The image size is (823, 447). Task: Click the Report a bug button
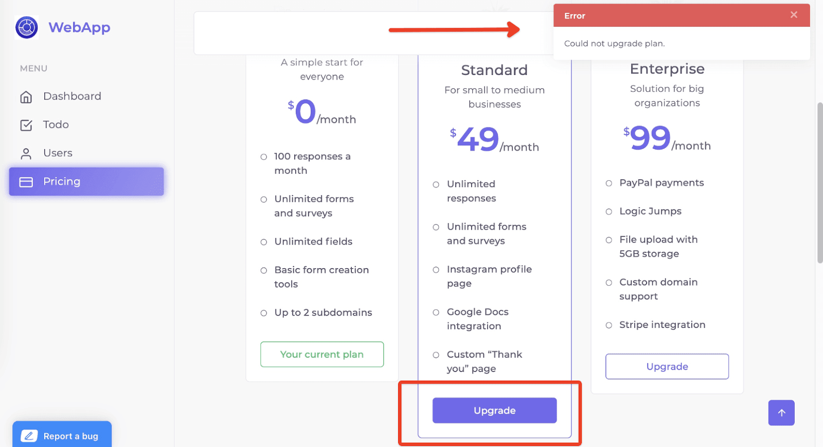click(62, 435)
